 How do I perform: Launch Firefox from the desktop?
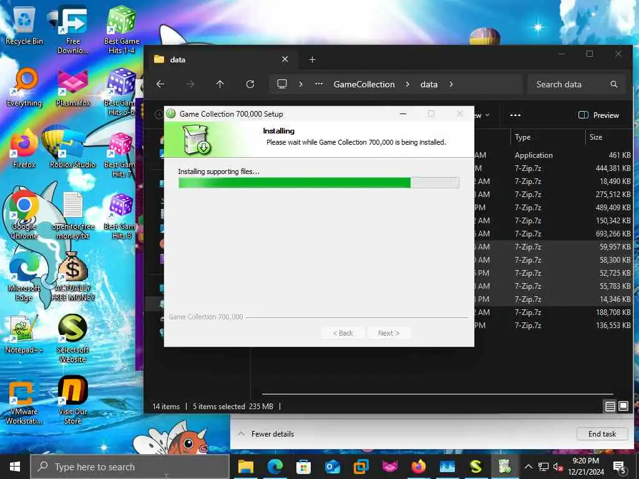24,149
